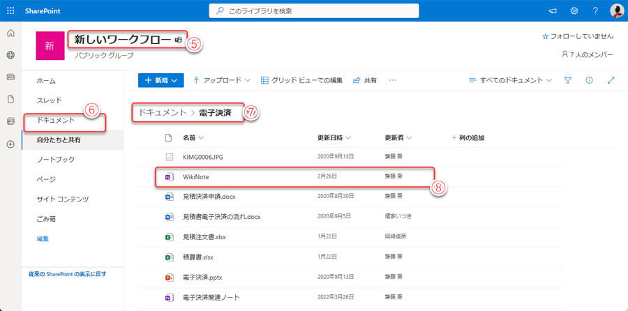Viewport: 628px width, 311px height.
Task: Click the Teams icon next to site title
Action: pyautogui.click(x=179, y=40)
